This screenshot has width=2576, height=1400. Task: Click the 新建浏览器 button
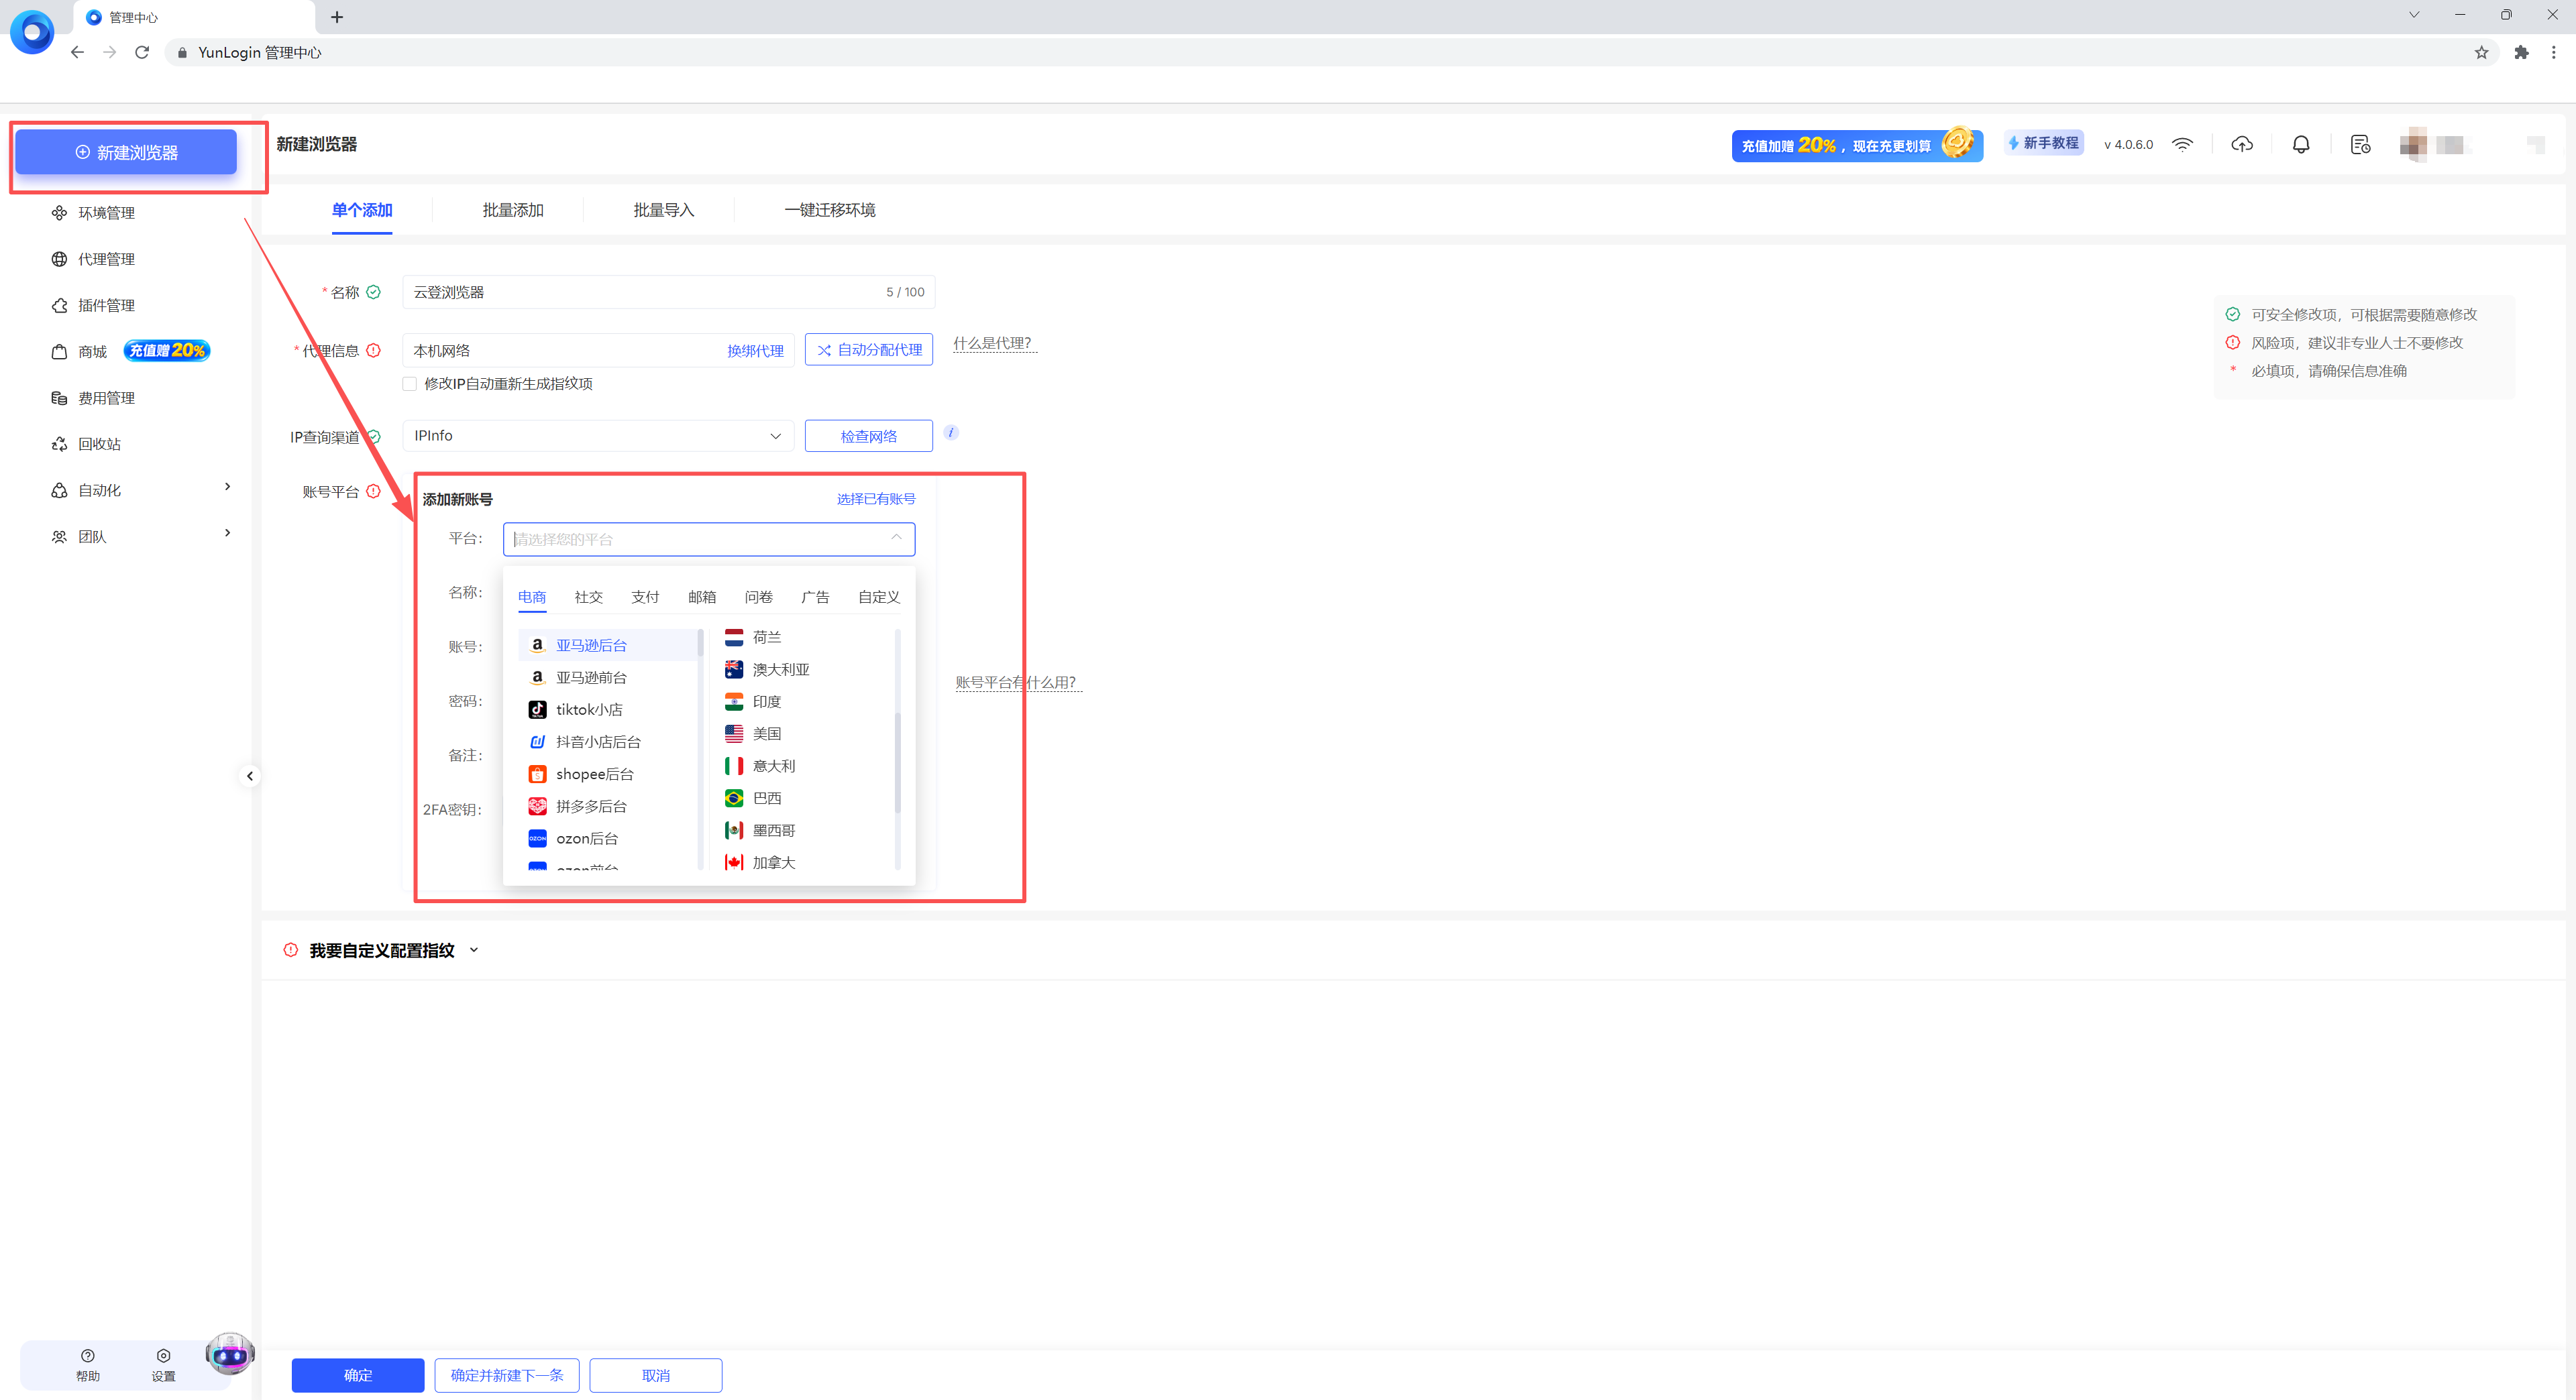126,152
